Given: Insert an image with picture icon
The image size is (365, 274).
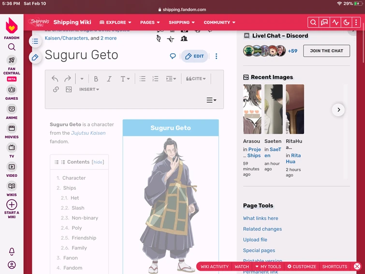Looking at the screenshot, I should pyautogui.click(x=69, y=89).
